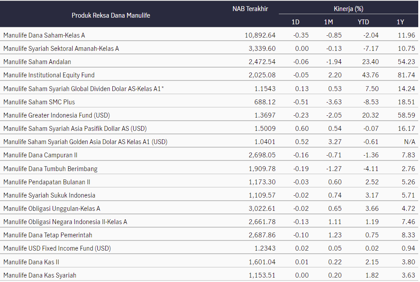Select the NAB Terakhir column header
420x282 pixels.
250,9
